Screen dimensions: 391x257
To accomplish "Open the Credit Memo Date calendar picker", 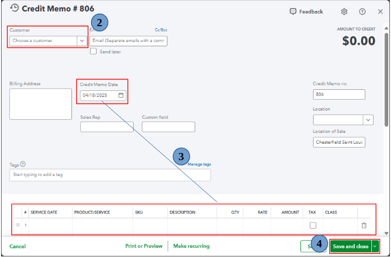I will (x=121, y=95).
